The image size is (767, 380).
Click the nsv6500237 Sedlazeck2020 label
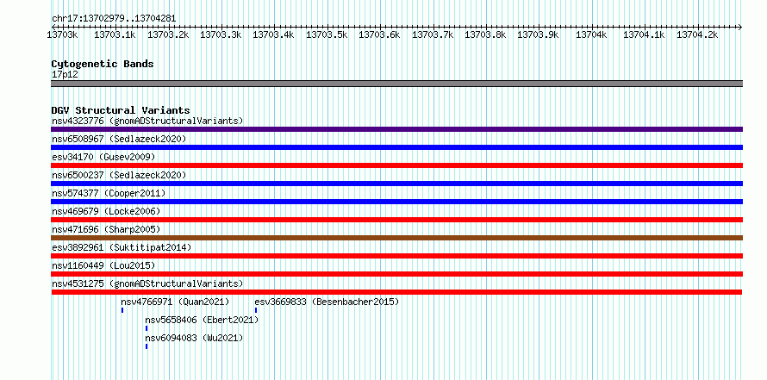click(119, 175)
